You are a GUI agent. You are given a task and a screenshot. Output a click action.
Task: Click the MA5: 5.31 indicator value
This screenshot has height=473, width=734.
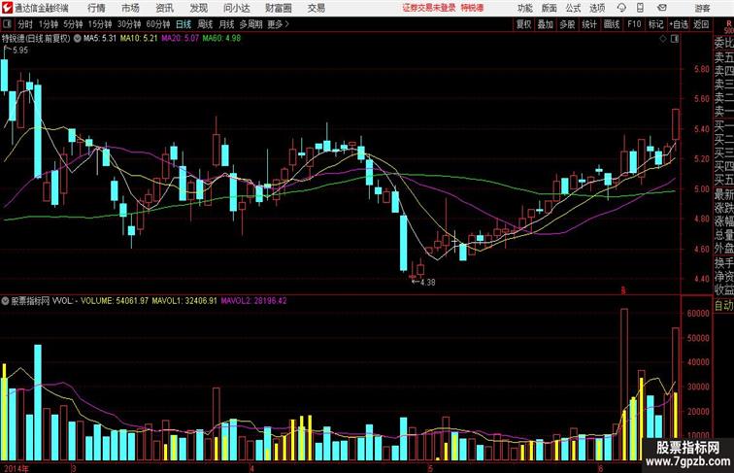[x=100, y=39]
